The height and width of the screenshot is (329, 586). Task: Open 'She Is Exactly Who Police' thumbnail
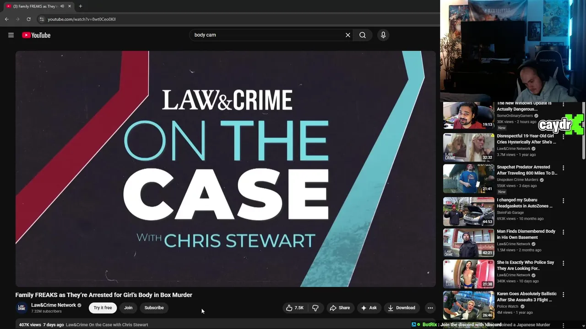pyautogui.click(x=468, y=274)
